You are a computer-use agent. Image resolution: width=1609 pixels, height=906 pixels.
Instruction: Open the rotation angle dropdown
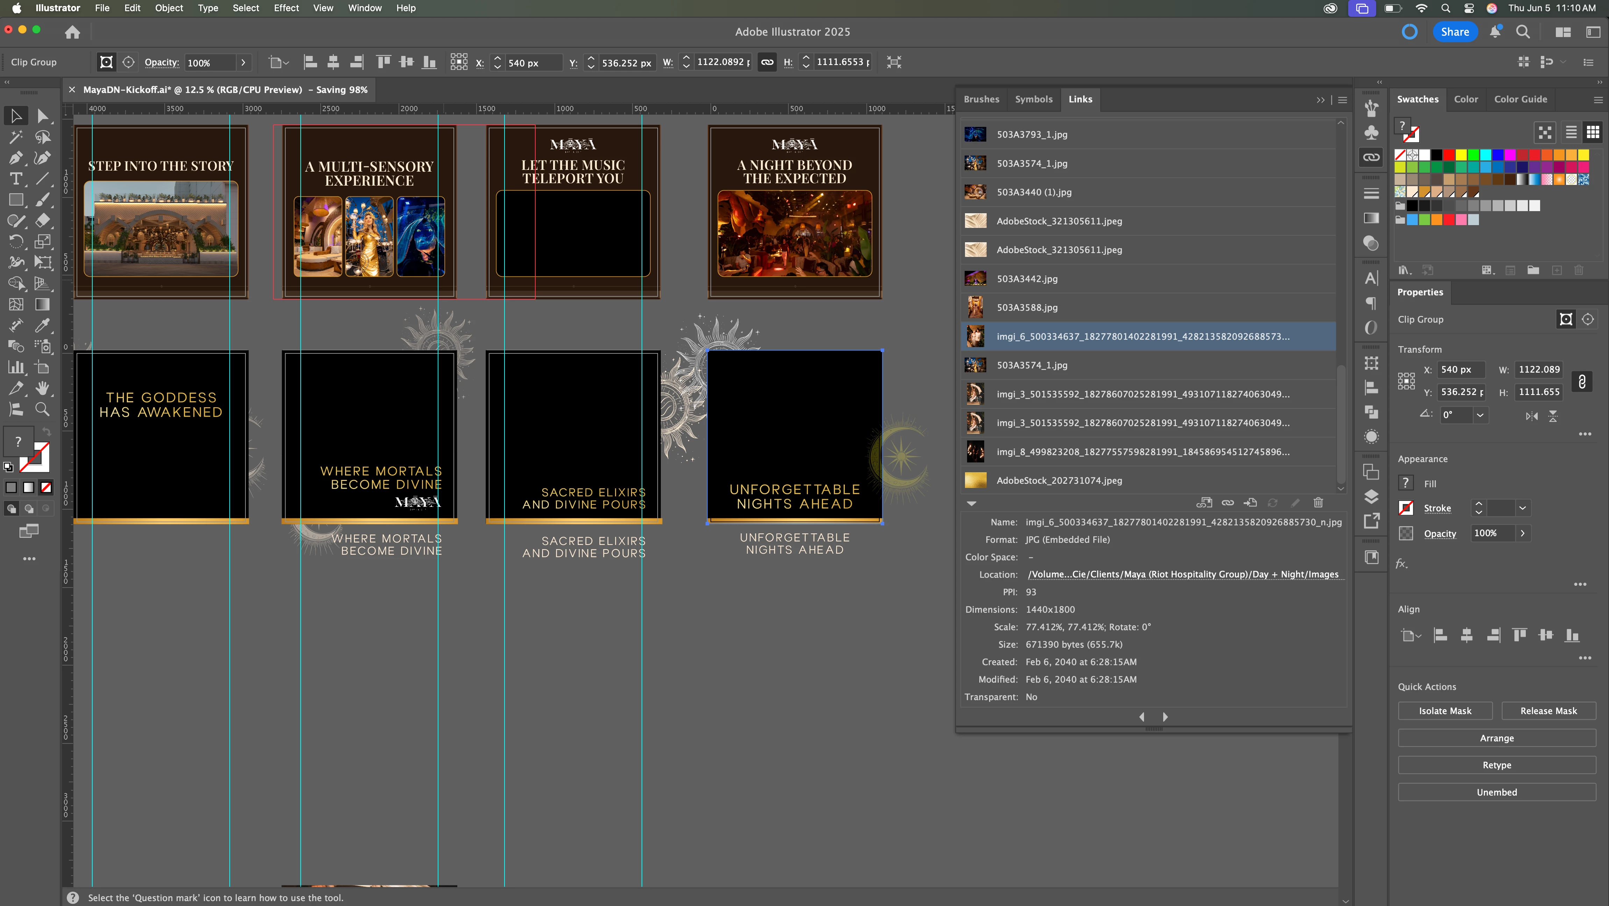tap(1480, 415)
